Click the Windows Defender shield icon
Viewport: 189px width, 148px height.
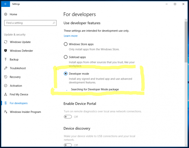tap(5, 50)
